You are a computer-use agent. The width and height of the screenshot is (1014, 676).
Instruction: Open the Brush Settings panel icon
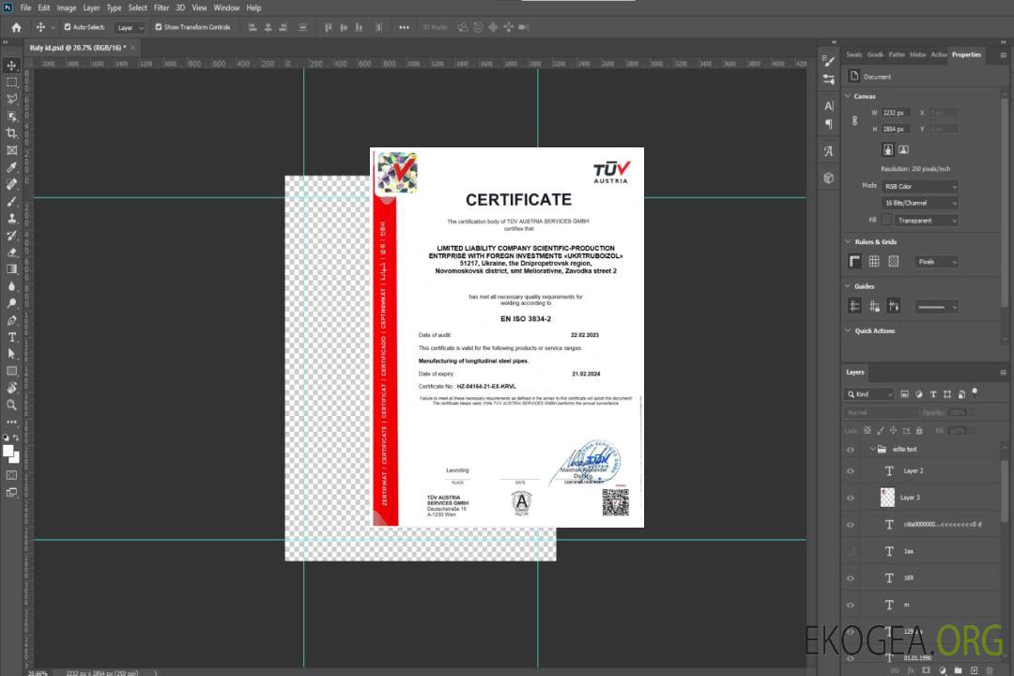point(829,61)
